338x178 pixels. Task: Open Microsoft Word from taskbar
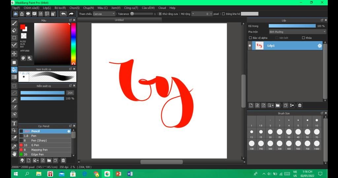[x=130, y=174]
